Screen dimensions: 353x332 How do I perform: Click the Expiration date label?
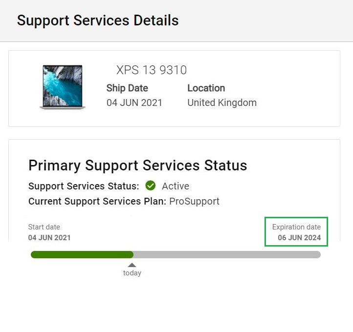point(296,227)
